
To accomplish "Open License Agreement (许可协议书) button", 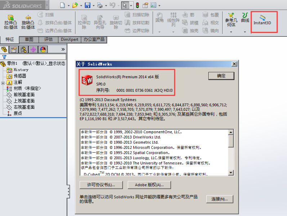I will click(101, 185).
